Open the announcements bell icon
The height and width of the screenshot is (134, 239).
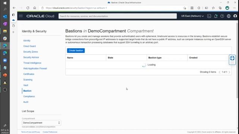(x=216, y=16)
